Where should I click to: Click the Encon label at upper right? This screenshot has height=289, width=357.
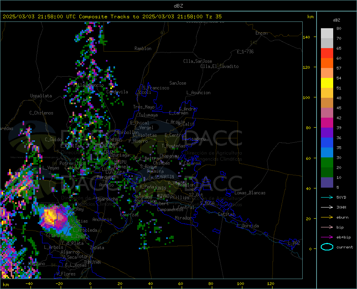click(x=261, y=33)
